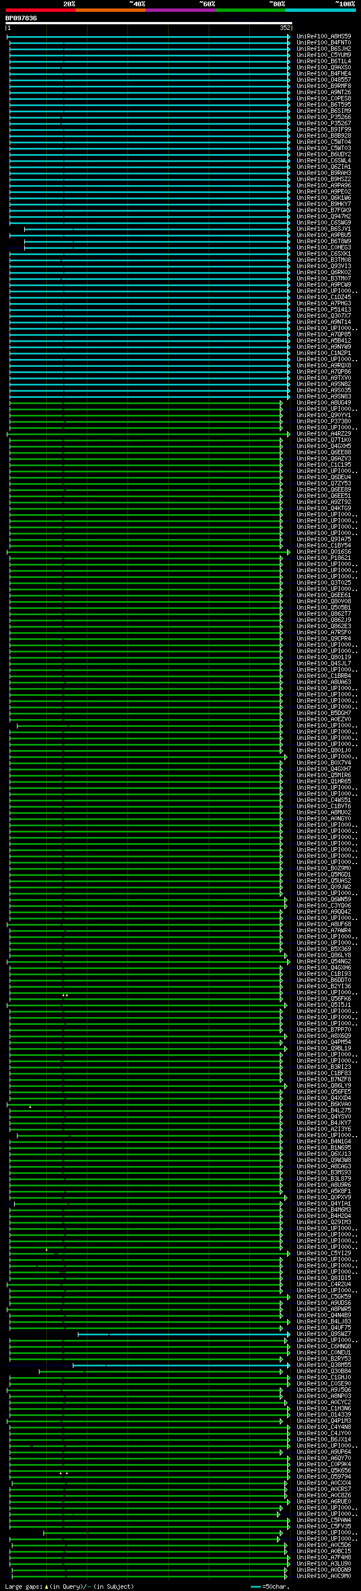Select label UniRef100_A5B412

324,341
